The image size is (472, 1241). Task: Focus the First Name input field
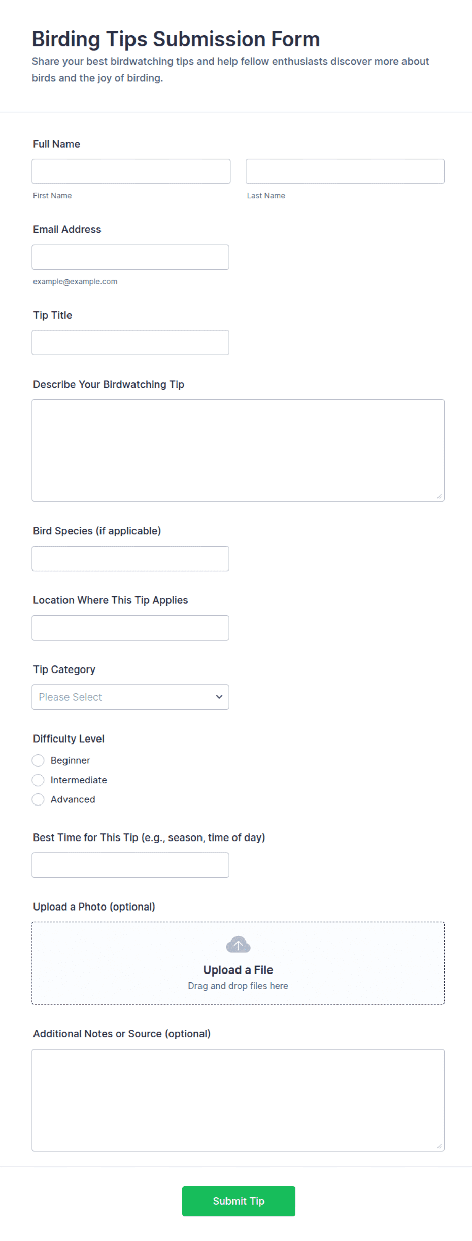coord(131,172)
